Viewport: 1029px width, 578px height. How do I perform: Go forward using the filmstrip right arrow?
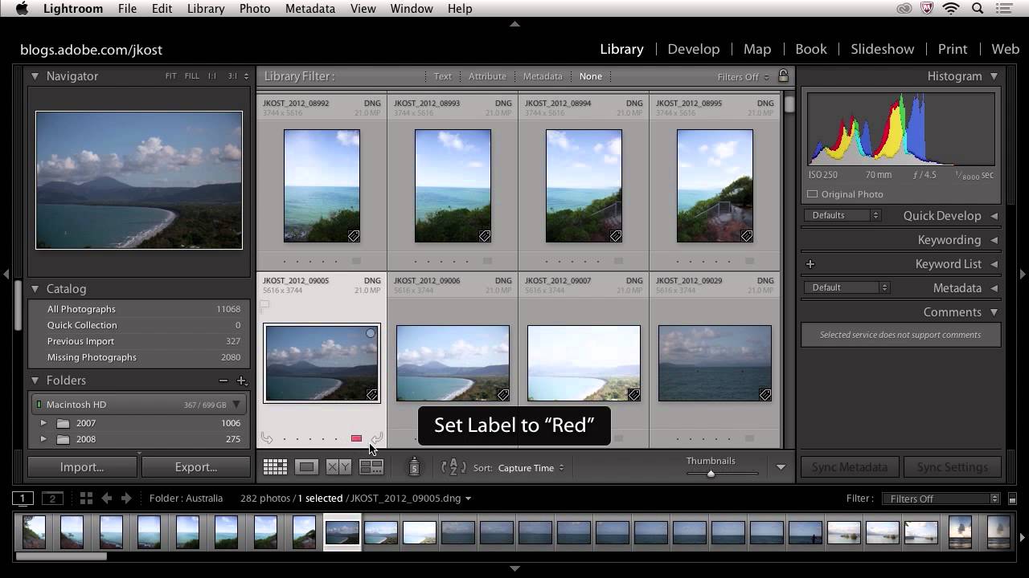125,499
